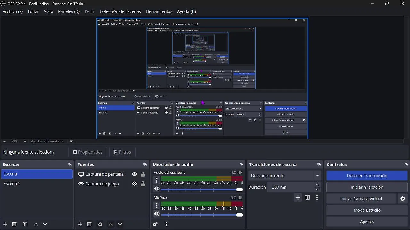Select Escena in scenes list

coord(37,174)
